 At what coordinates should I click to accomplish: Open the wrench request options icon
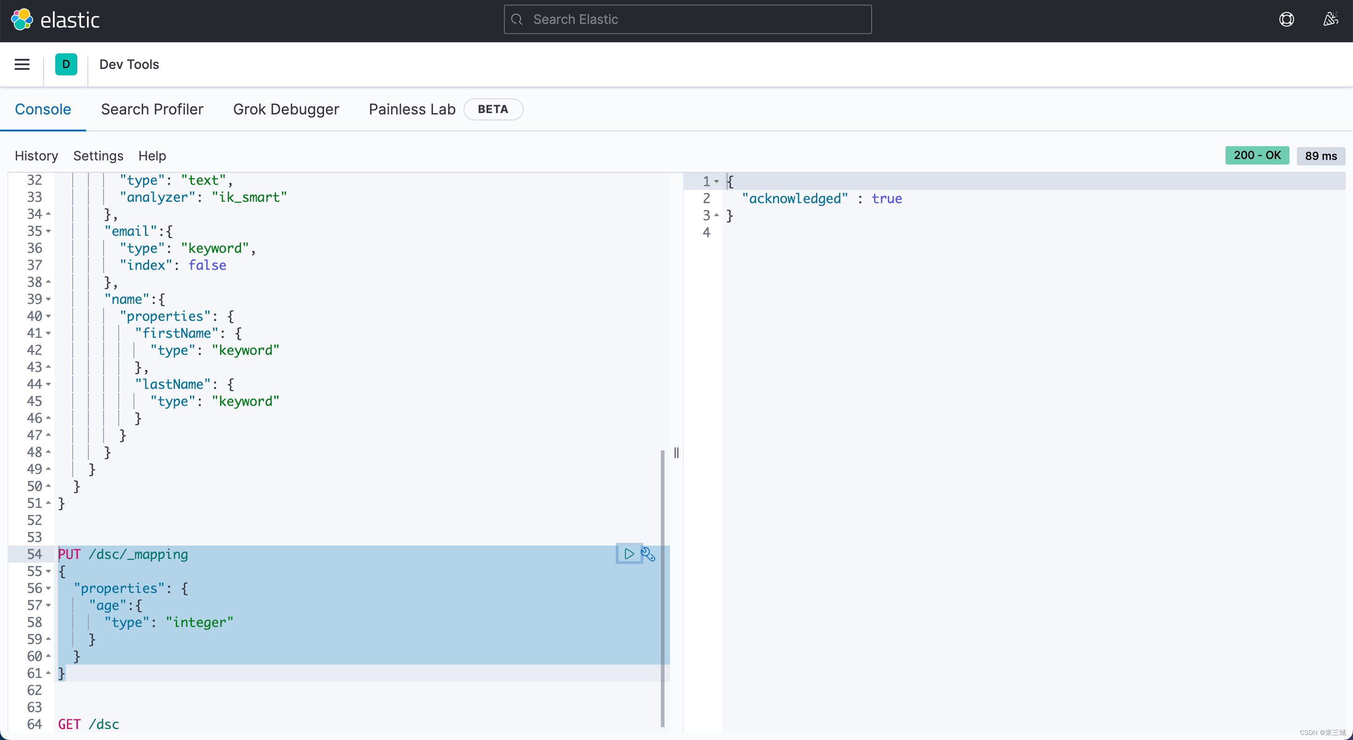coord(648,554)
